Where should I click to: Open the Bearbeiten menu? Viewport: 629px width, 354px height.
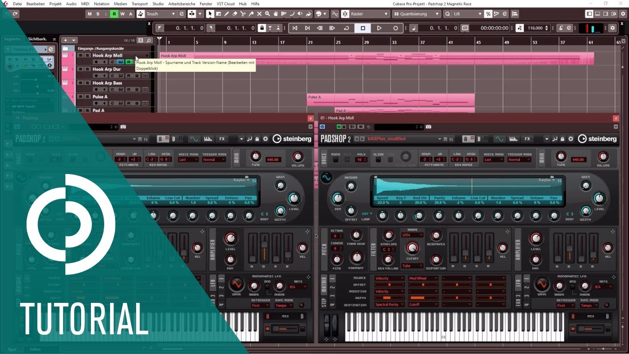(x=35, y=3)
